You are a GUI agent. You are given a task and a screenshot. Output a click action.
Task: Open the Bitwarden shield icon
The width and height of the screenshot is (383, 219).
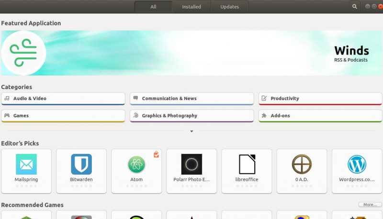[x=81, y=164]
